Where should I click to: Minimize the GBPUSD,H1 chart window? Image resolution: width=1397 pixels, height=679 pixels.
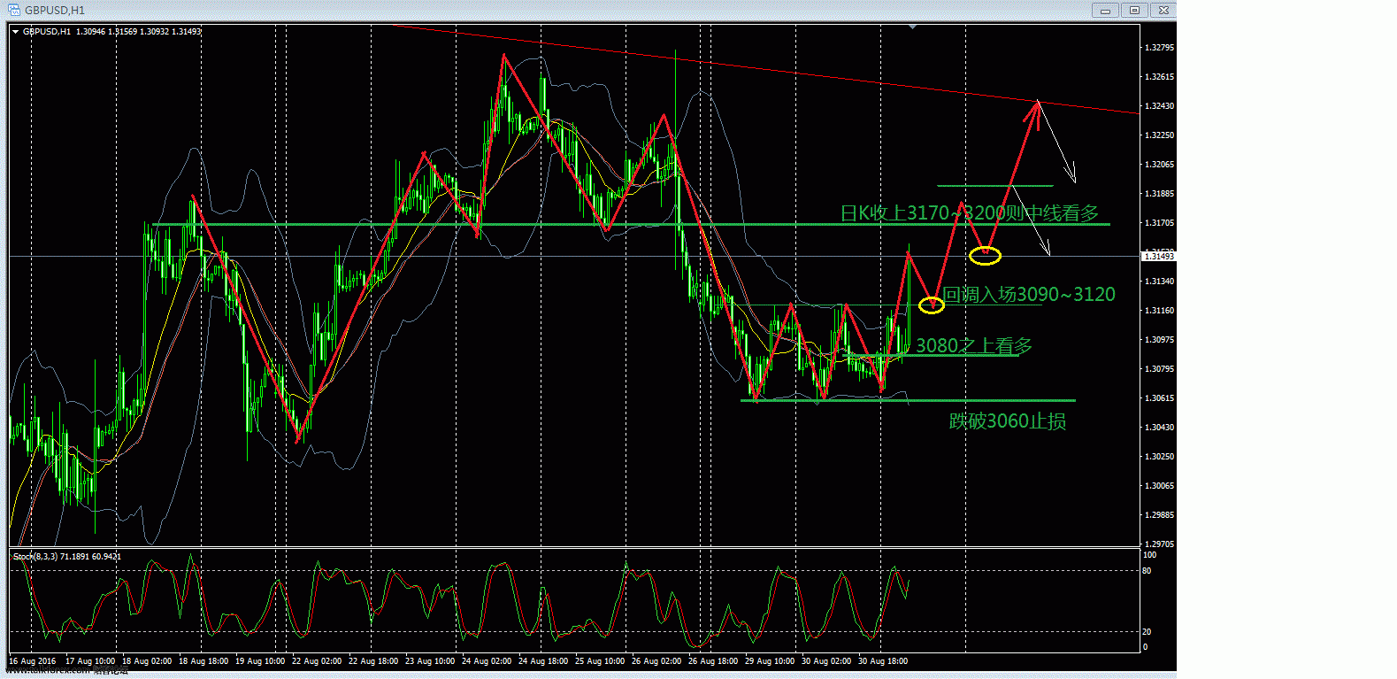(x=1106, y=11)
